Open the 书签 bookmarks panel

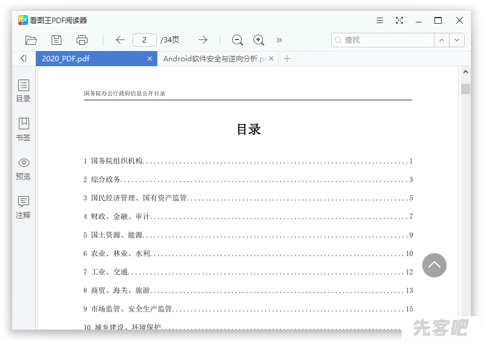pos(23,129)
